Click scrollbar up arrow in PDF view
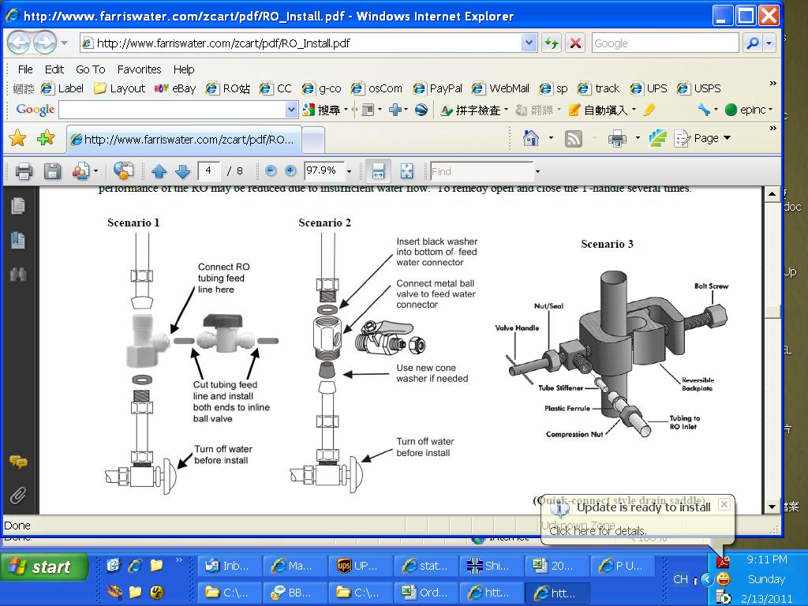 pos(772,195)
